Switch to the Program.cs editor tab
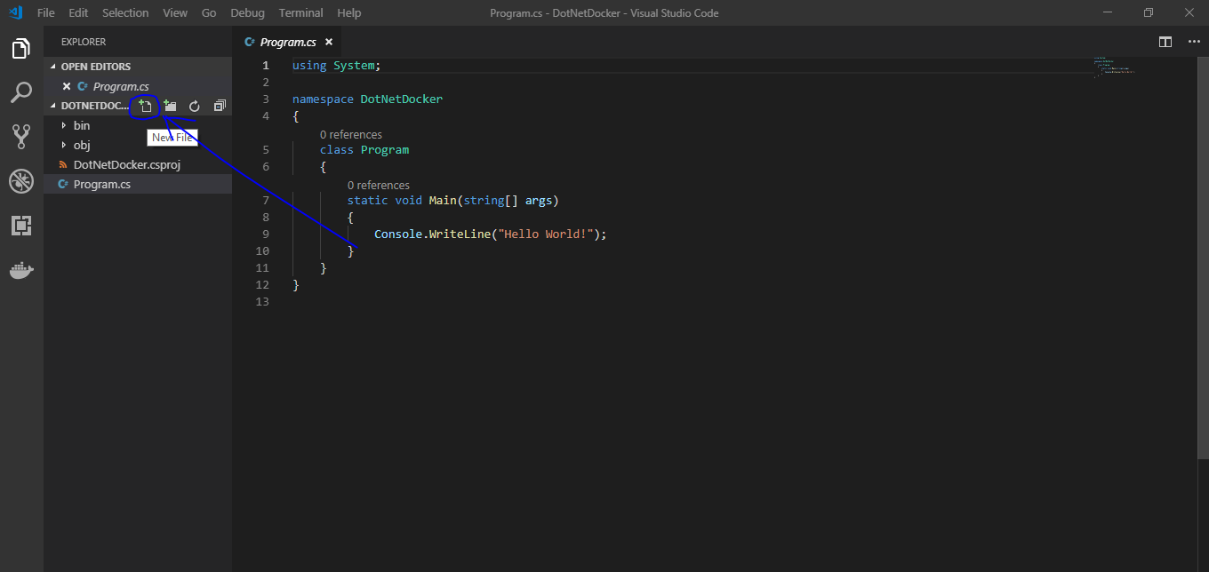1209x572 pixels. (x=285, y=41)
